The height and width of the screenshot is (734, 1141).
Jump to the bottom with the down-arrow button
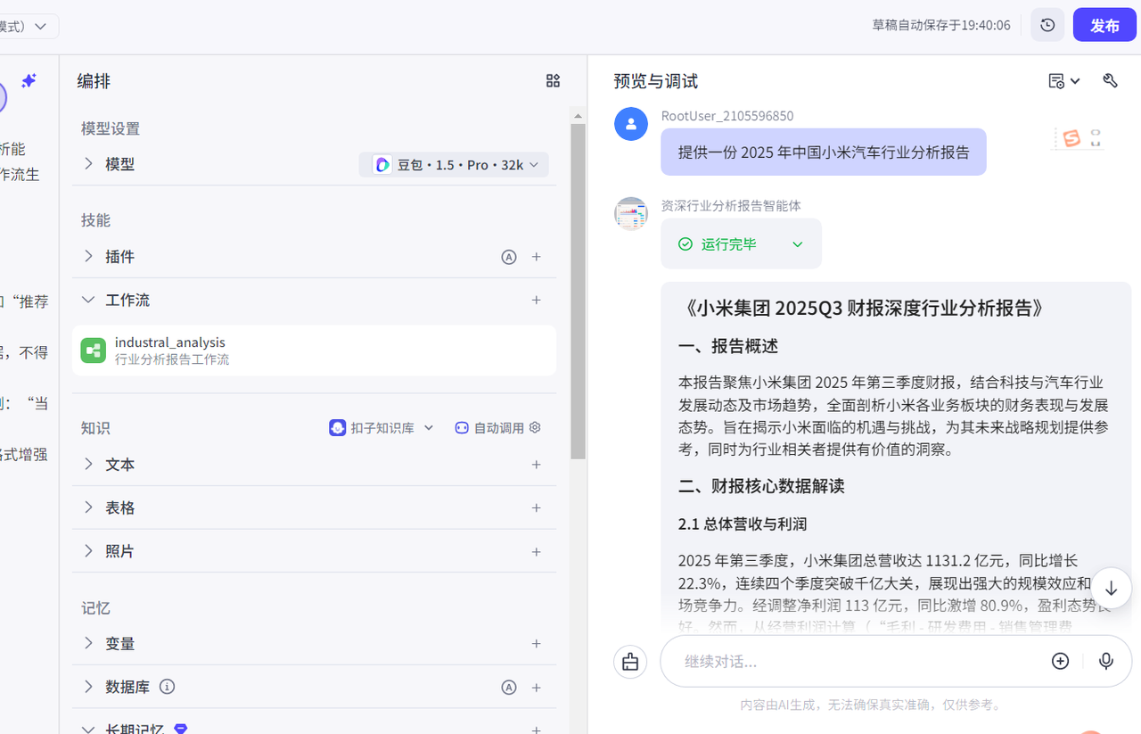coord(1111,589)
